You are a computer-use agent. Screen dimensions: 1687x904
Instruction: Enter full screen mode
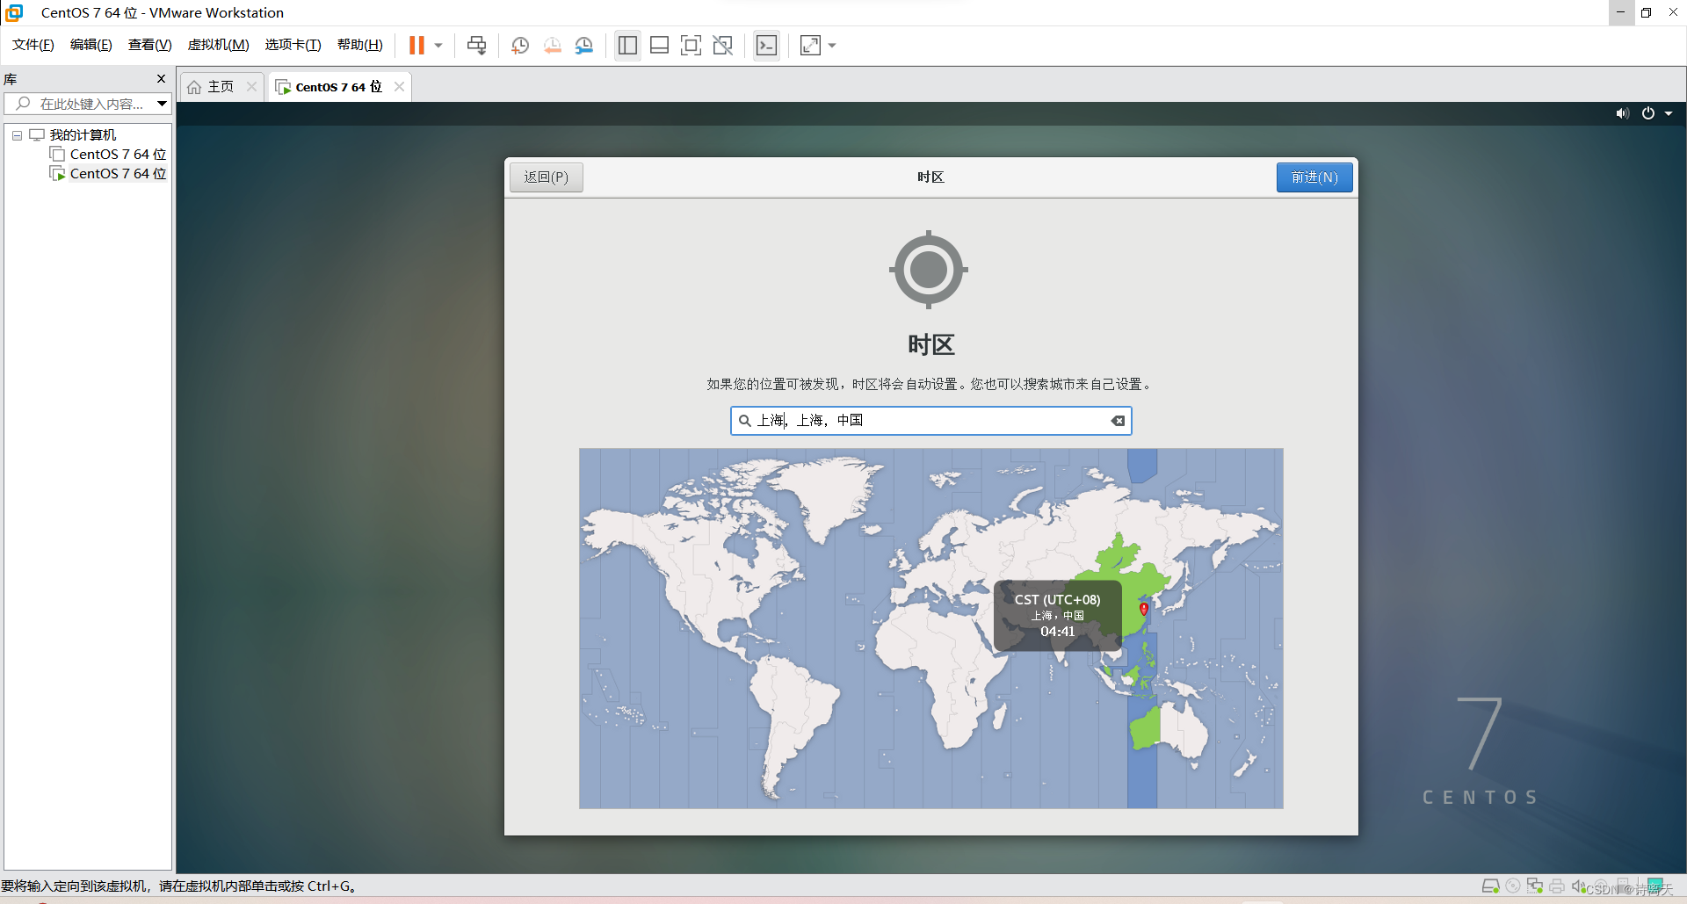coord(691,45)
